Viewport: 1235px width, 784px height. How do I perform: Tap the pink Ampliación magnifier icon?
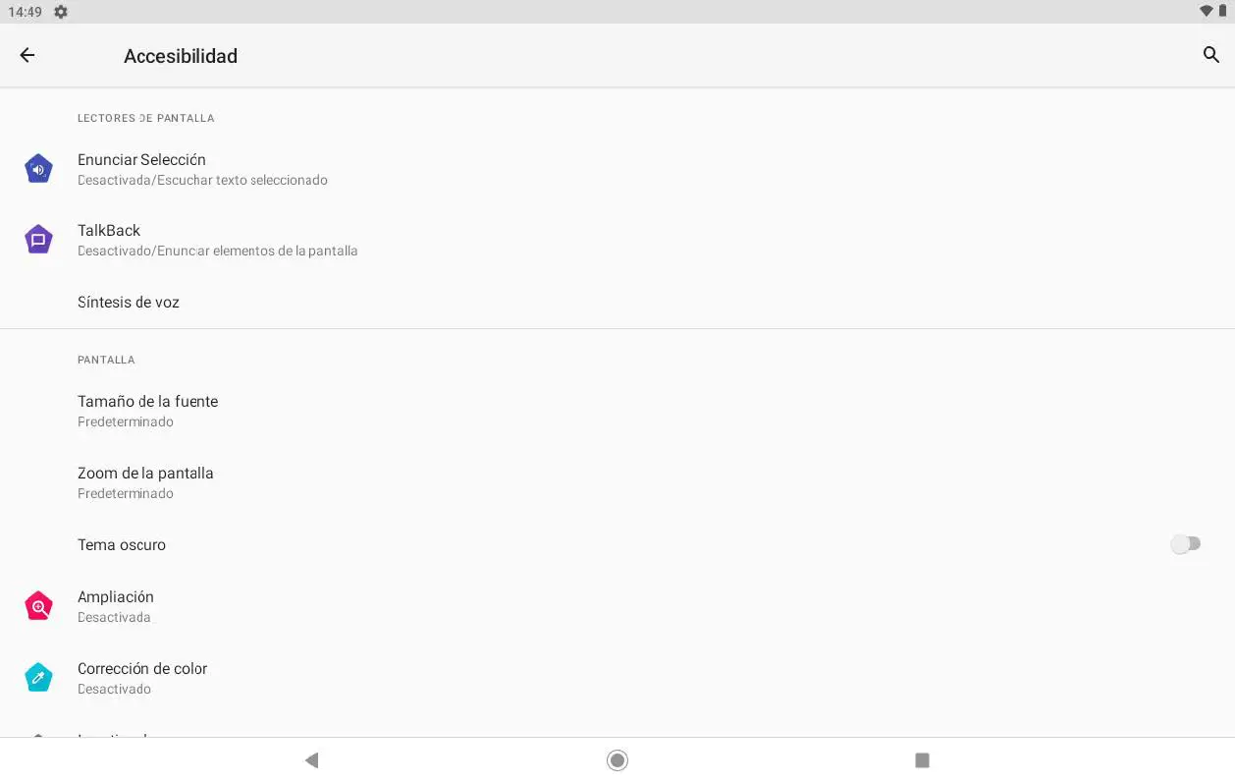[x=38, y=606]
